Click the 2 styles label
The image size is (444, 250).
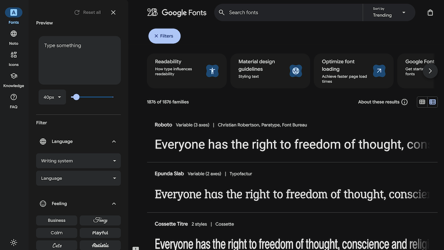(199, 224)
